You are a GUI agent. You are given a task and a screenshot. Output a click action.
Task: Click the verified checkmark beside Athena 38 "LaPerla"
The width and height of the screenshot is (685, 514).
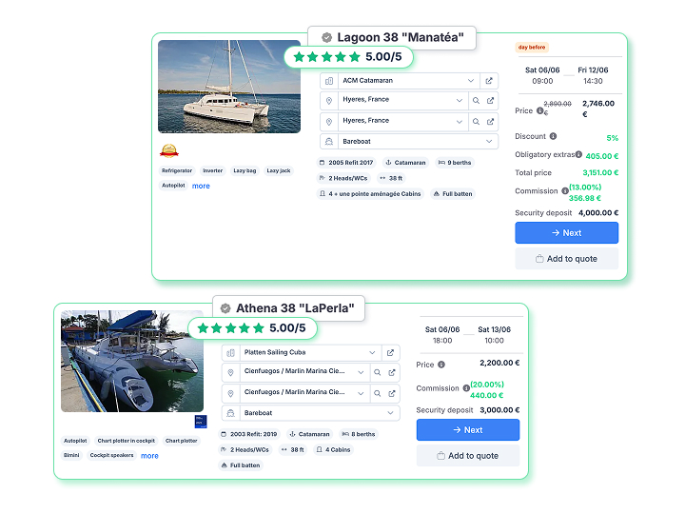coord(225,308)
